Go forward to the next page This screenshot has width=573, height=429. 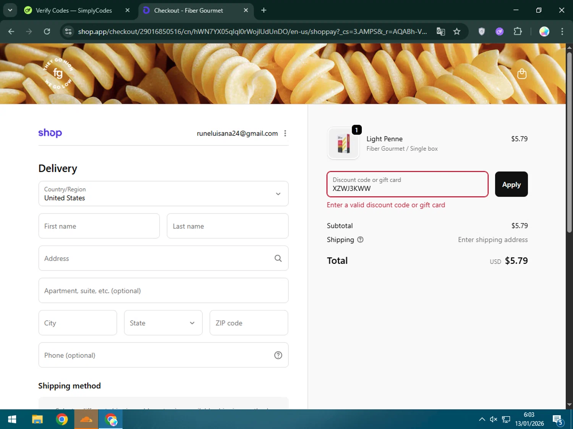click(x=29, y=32)
